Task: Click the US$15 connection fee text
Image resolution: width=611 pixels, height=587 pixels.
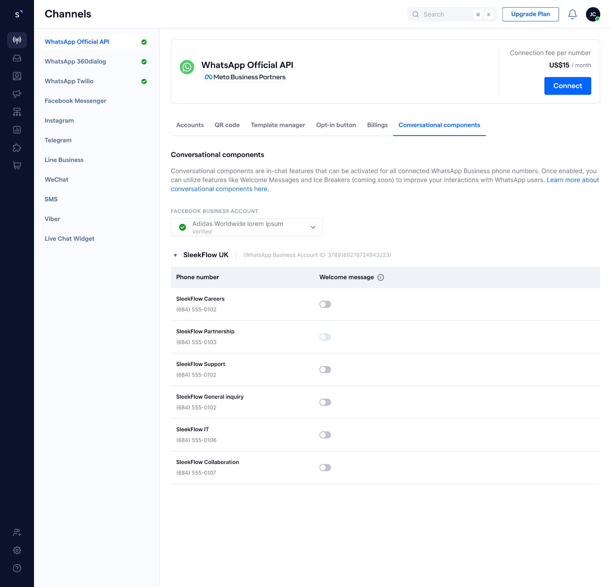Action: pyautogui.click(x=559, y=65)
